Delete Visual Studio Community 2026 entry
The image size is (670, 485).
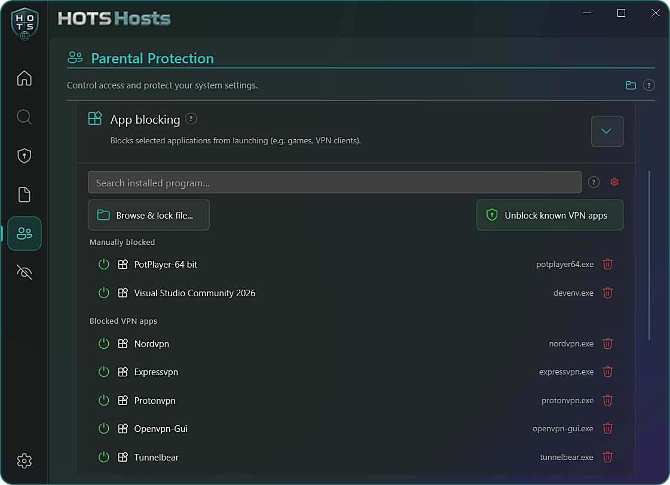tap(608, 293)
